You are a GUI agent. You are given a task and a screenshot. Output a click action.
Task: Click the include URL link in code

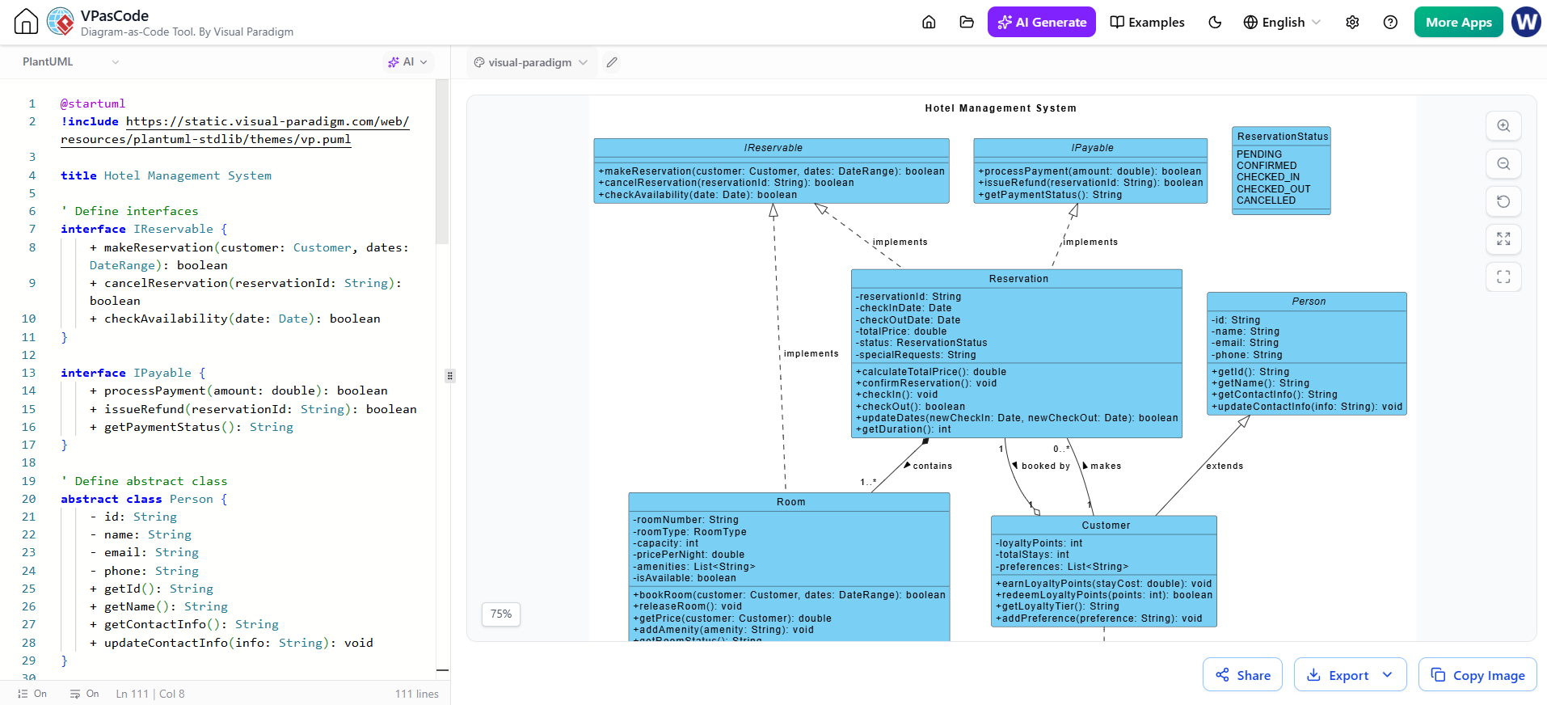(235, 130)
